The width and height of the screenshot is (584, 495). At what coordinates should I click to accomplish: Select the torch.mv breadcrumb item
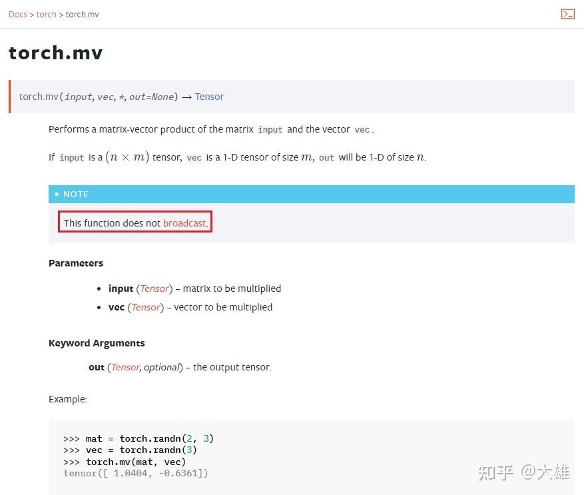(x=82, y=14)
